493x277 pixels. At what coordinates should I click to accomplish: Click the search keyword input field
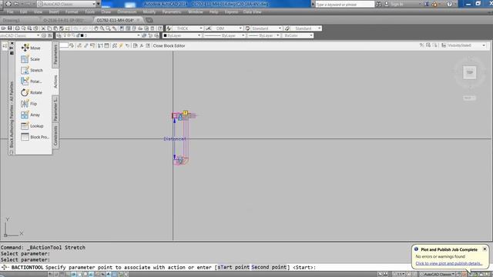point(344,5)
